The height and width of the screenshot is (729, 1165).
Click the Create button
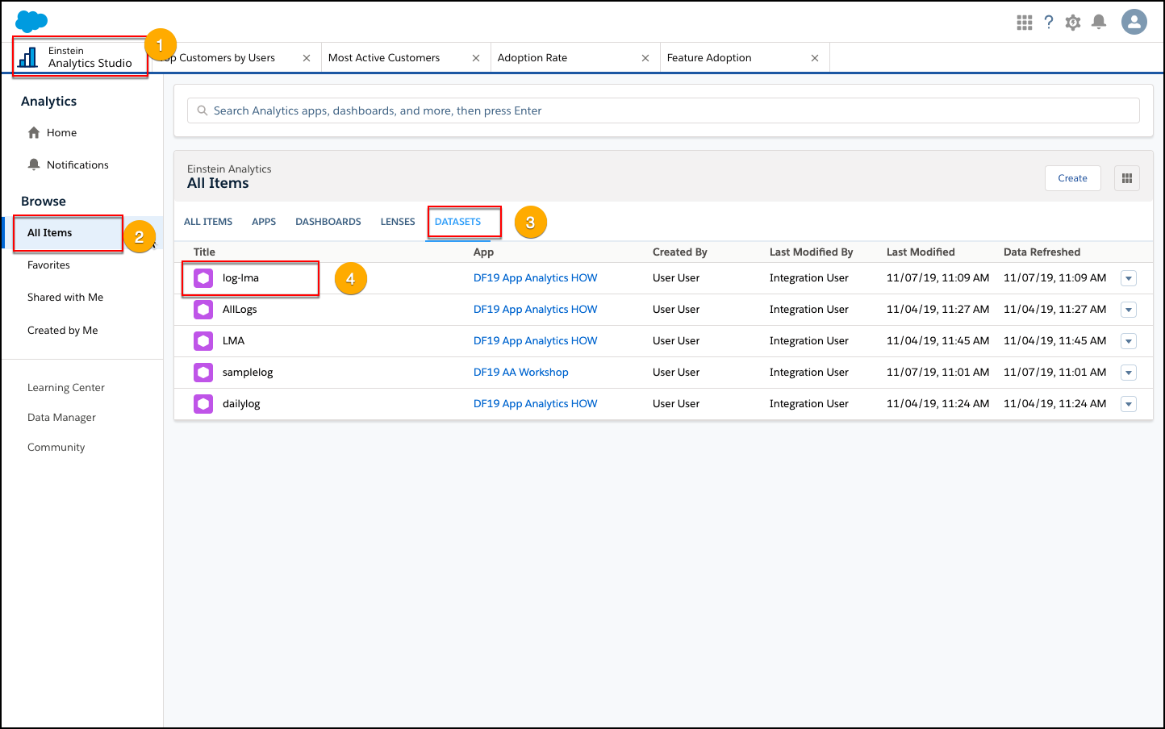[x=1073, y=178]
